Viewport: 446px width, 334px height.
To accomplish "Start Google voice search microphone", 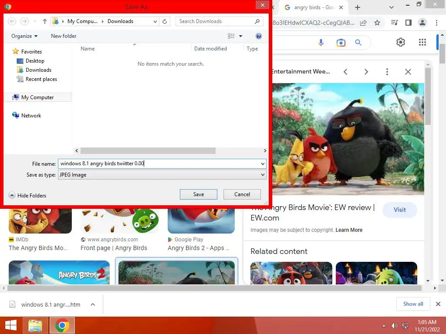I will click(x=321, y=43).
